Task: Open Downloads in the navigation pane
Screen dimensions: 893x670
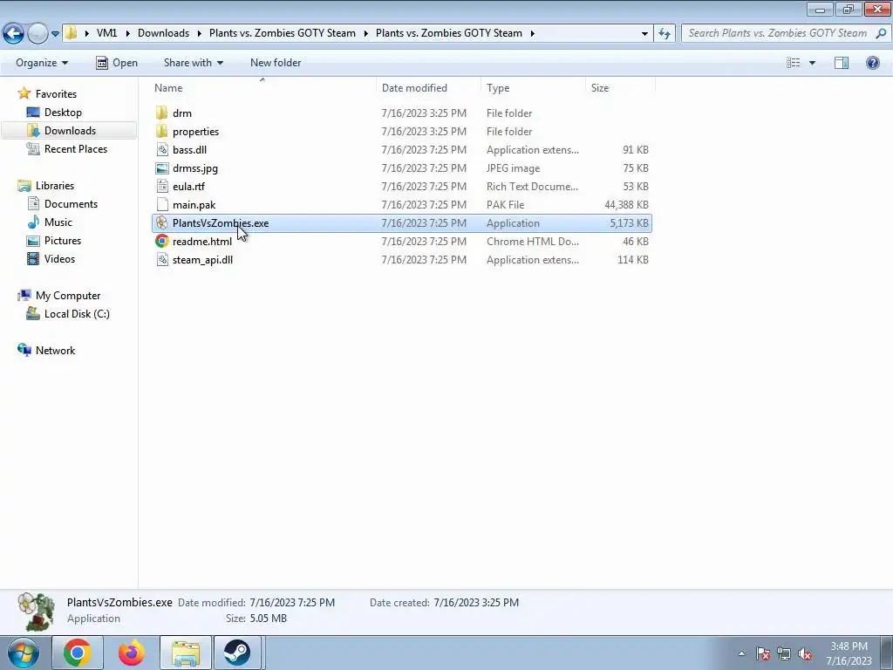Action: coord(70,131)
